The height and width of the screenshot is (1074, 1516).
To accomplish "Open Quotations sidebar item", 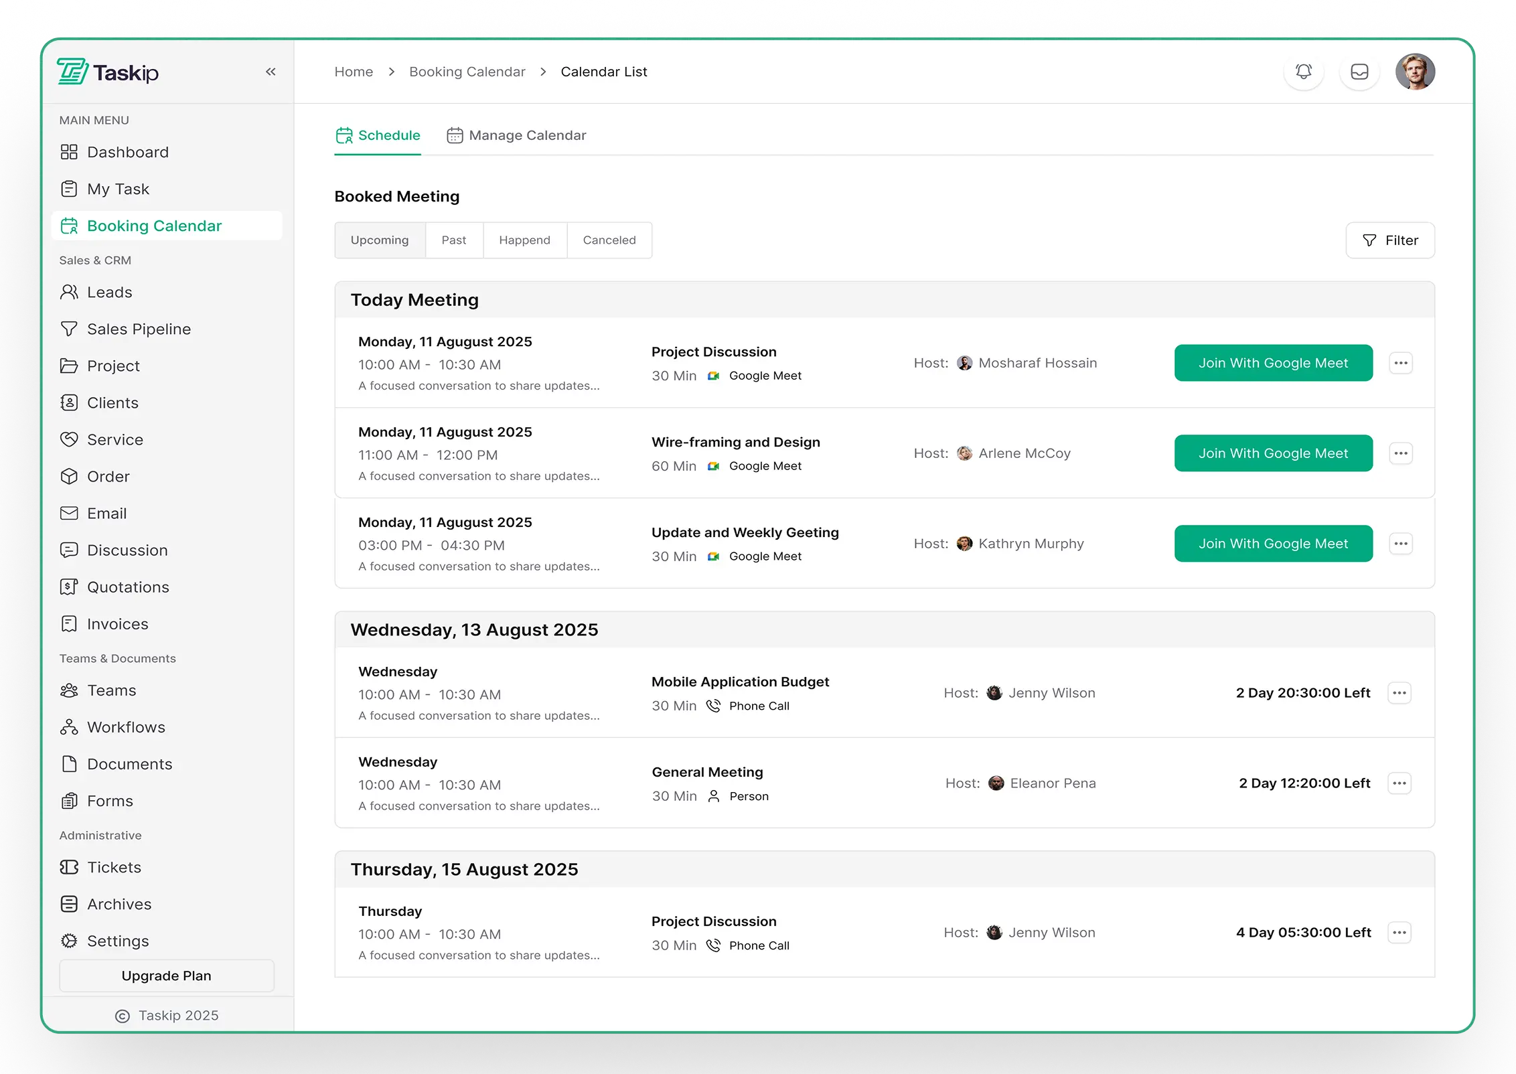I will (128, 587).
